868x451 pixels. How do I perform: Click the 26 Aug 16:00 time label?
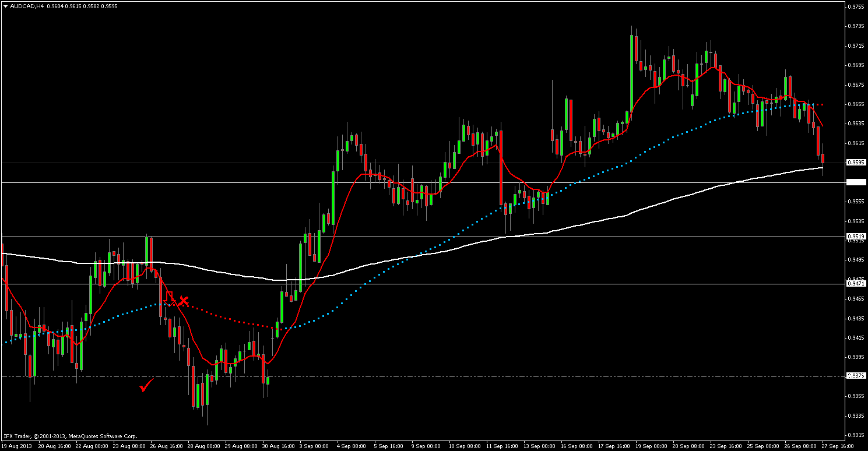[x=166, y=446]
